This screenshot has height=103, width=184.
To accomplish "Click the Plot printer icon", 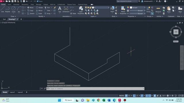I will click(x=24, y=1).
